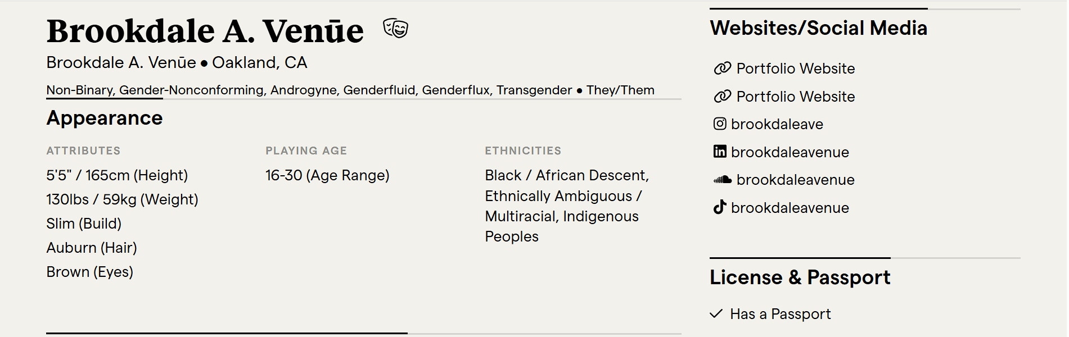Screen dimensions: 1069x337
Task: Open the second Portfolio Website link
Action: (795, 97)
